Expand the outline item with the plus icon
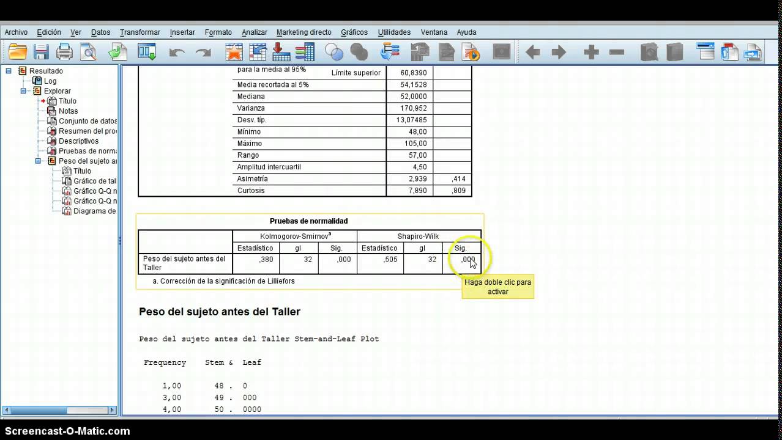 pyautogui.click(x=591, y=53)
